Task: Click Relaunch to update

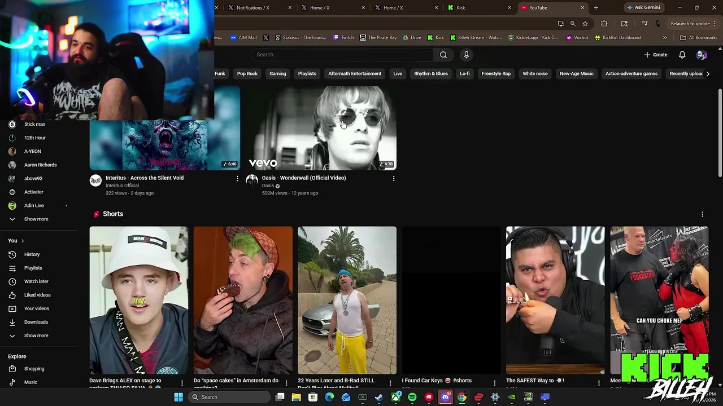Action: coord(690,24)
